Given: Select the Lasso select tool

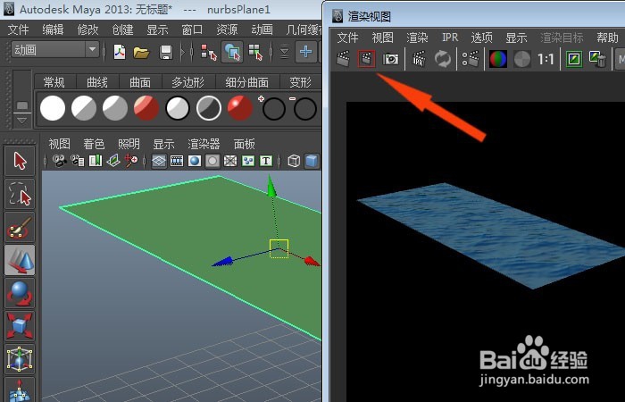Looking at the screenshot, I should coord(20,194).
